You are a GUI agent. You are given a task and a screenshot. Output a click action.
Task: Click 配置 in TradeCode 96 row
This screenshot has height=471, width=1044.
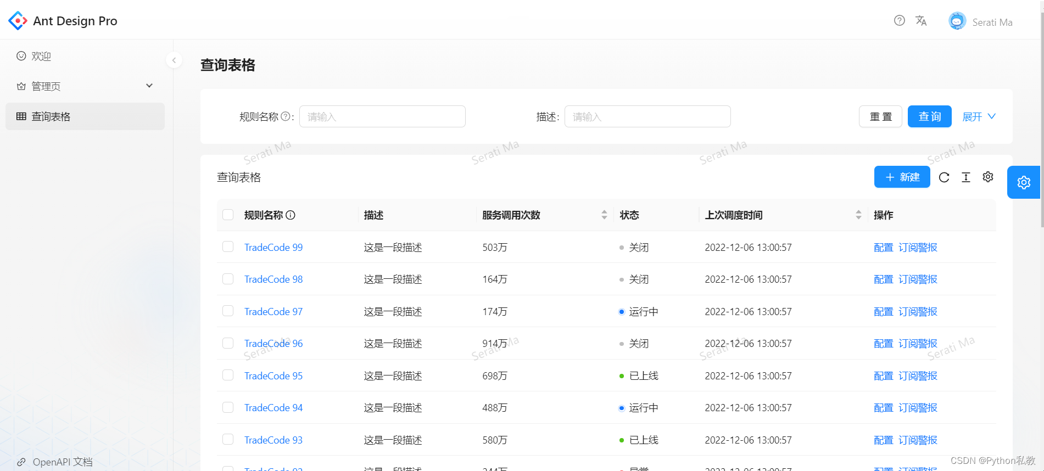coord(884,344)
